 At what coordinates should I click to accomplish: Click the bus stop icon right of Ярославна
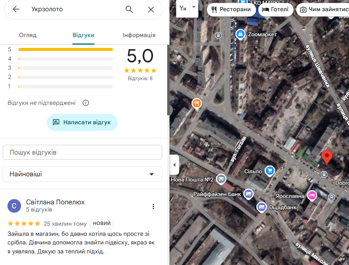tap(332, 197)
